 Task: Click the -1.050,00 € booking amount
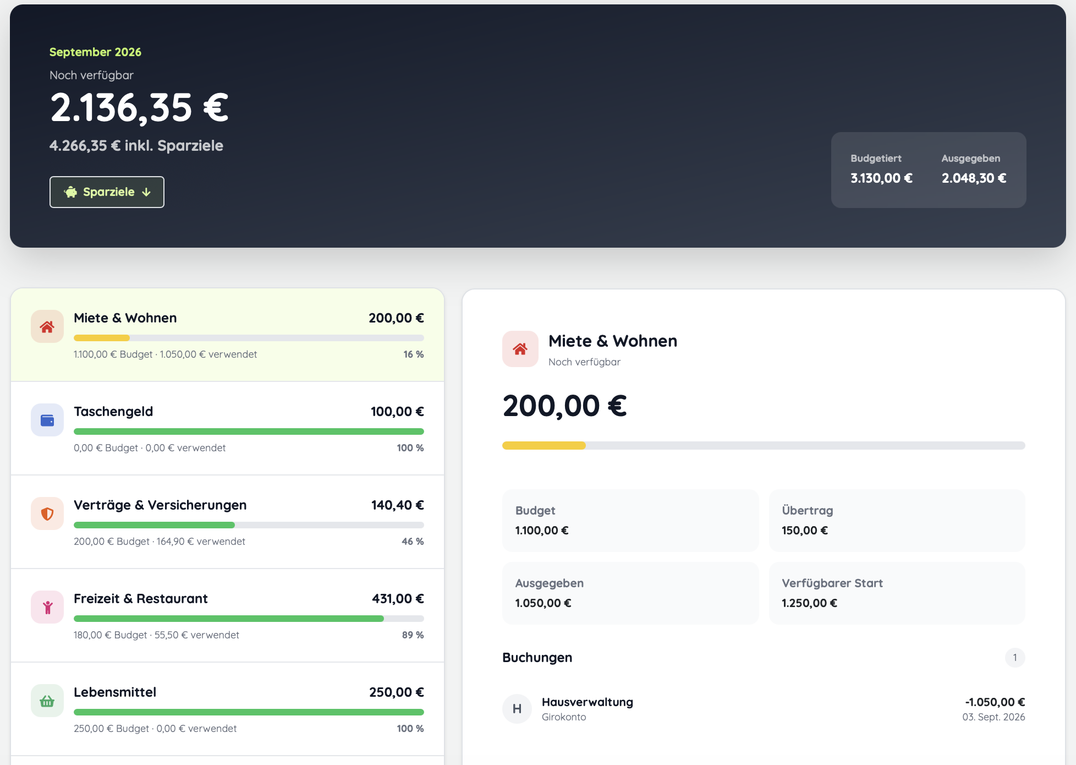tap(995, 702)
